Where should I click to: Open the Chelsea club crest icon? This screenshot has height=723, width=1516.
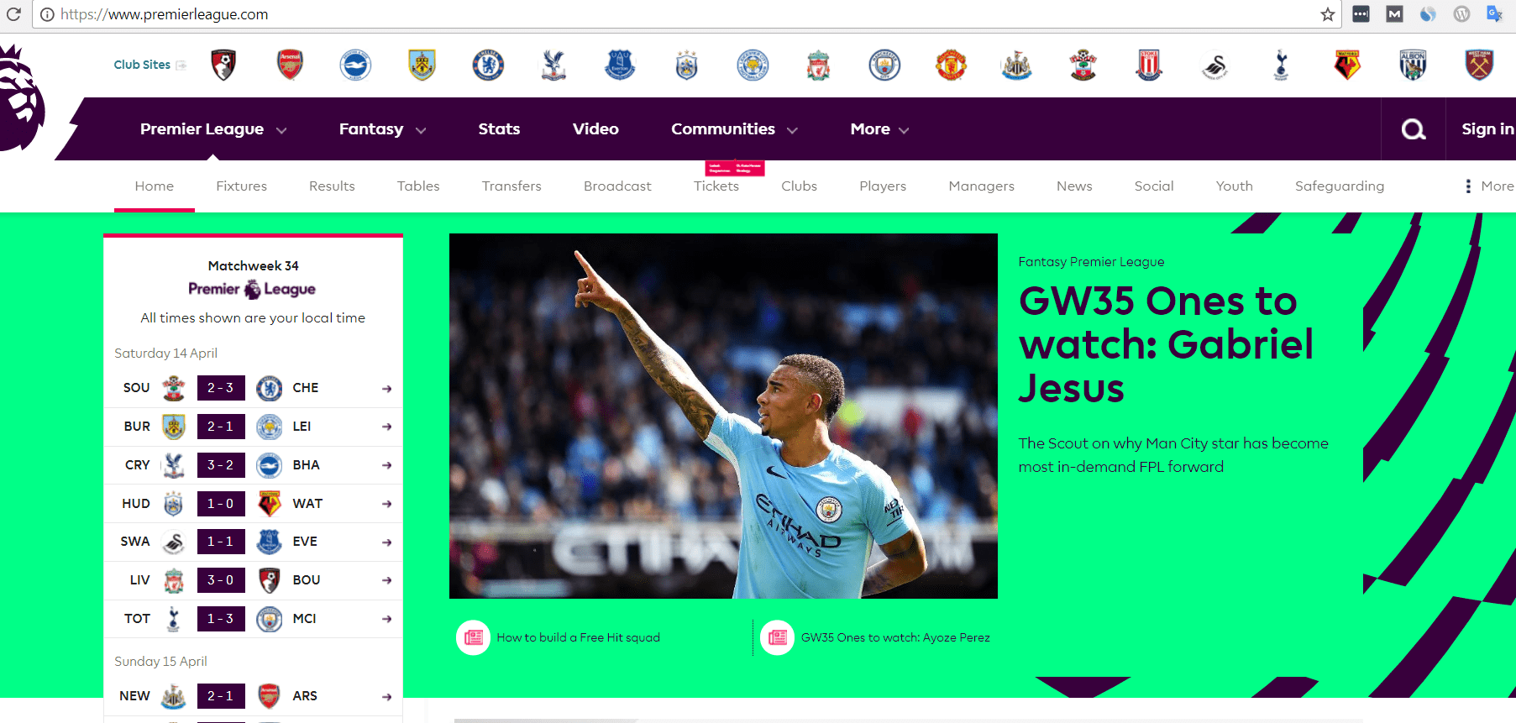coord(488,65)
